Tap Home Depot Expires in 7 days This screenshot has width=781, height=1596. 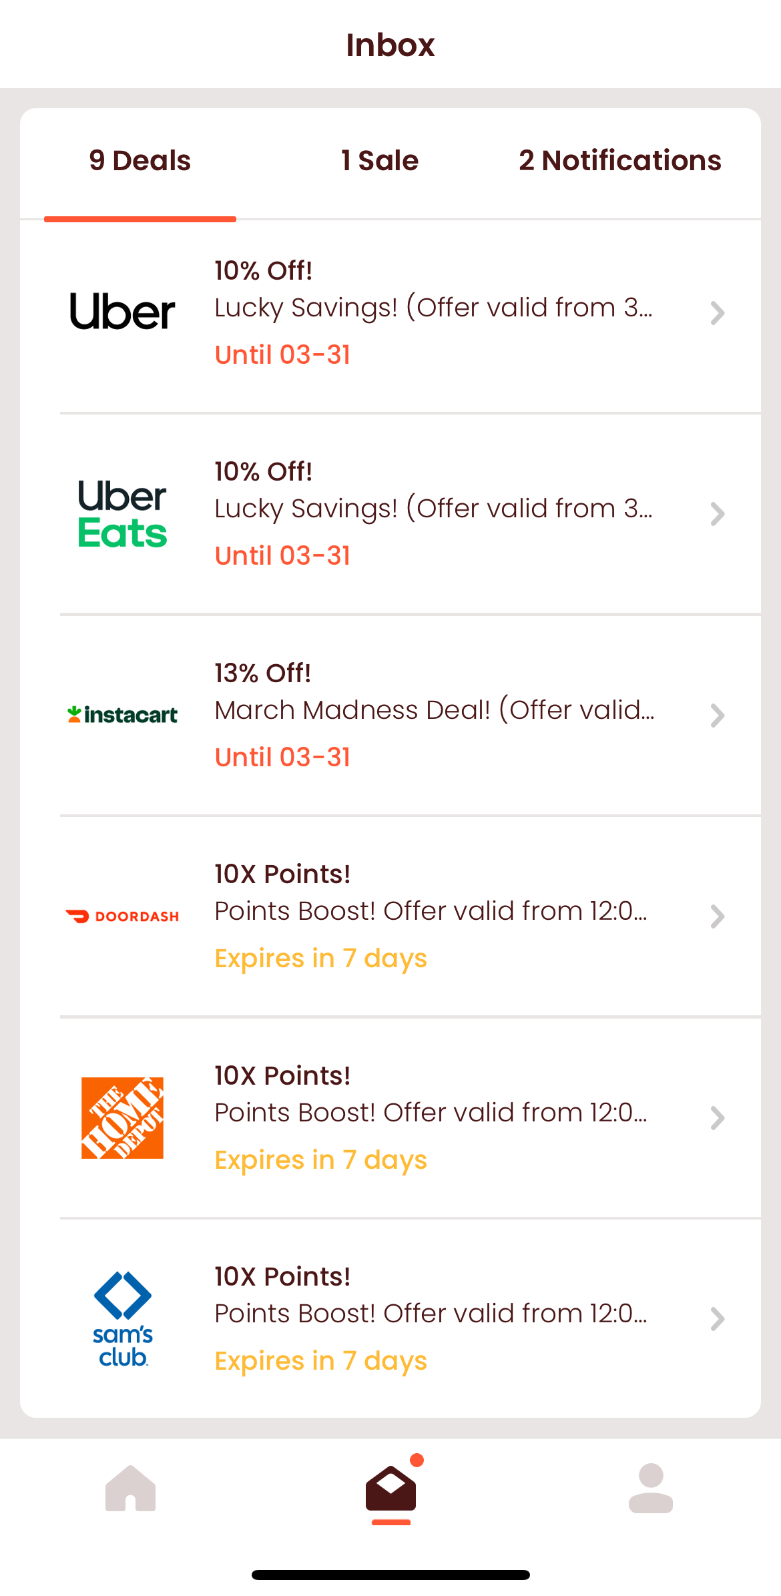coord(320,1160)
